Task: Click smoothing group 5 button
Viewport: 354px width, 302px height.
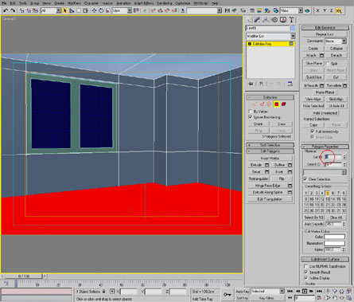Action: [x=328, y=193]
